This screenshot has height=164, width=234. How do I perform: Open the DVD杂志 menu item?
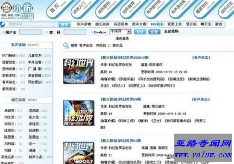pyautogui.click(x=157, y=24)
